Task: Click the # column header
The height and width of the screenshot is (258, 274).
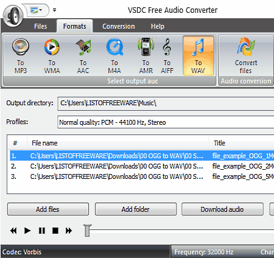Action: point(17,143)
